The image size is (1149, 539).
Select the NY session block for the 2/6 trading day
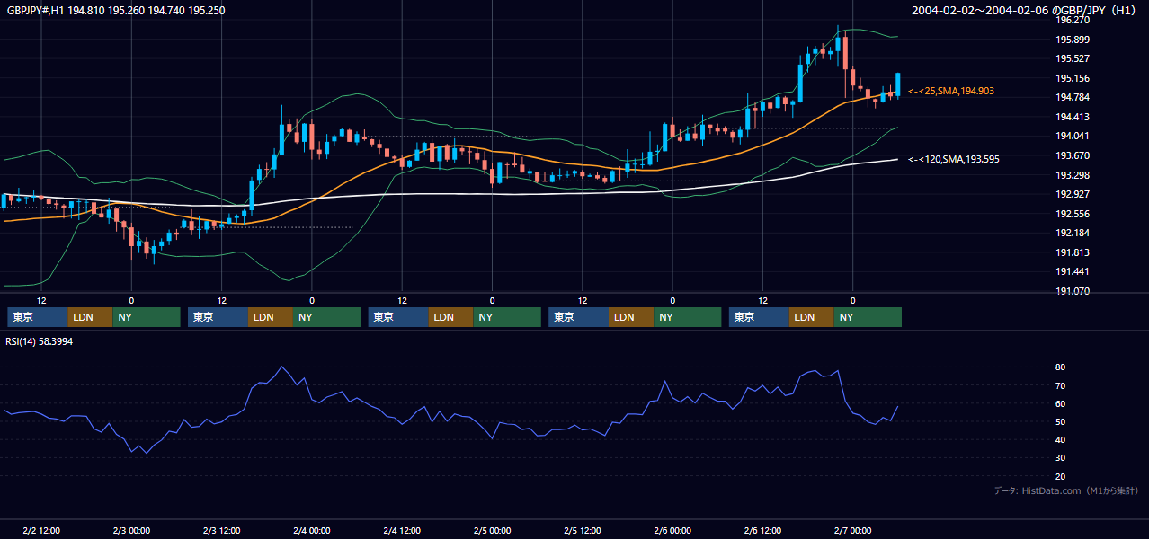coord(868,317)
